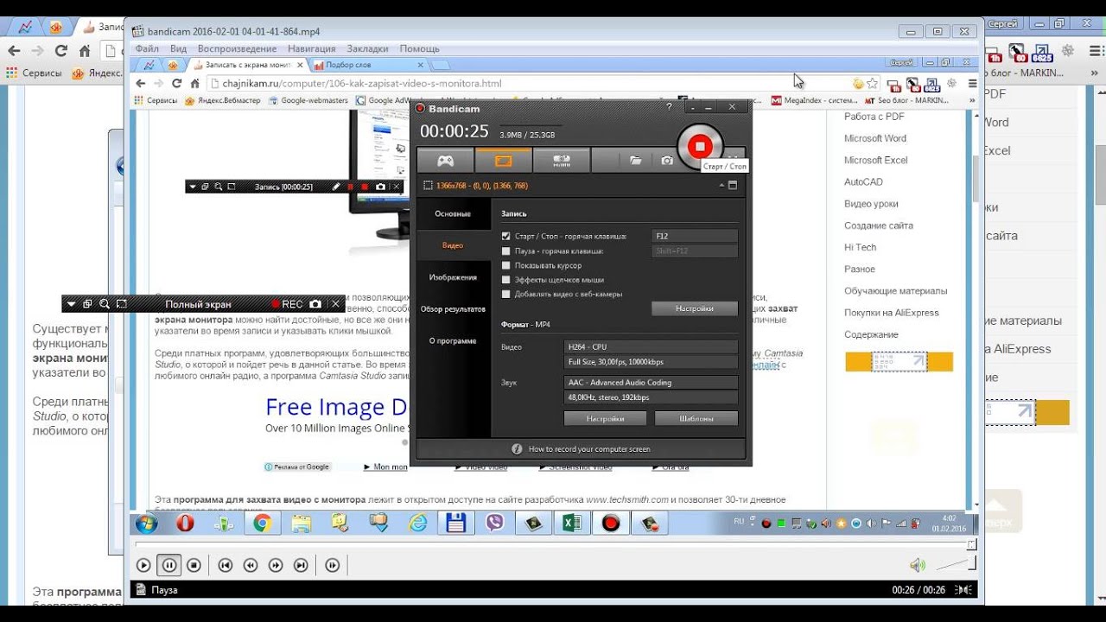Click the Excel icon in the recorded taskbar
This screenshot has height=622, width=1106.
pos(572,523)
